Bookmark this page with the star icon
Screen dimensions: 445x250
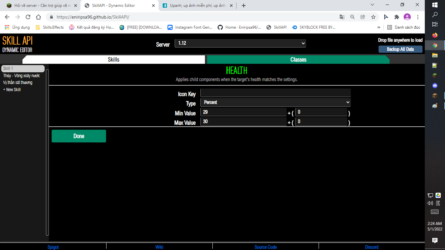tap(373, 17)
